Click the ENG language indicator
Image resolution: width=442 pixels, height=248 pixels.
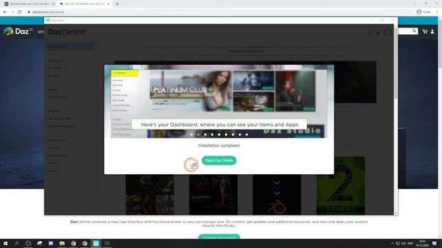pyautogui.click(x=410, y=243)
